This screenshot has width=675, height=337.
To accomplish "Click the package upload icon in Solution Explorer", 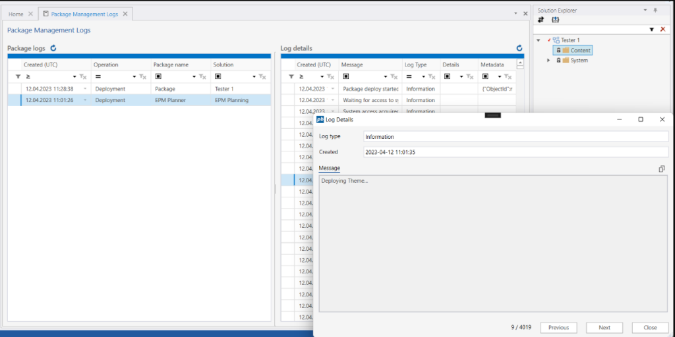I will coord(555,20).
